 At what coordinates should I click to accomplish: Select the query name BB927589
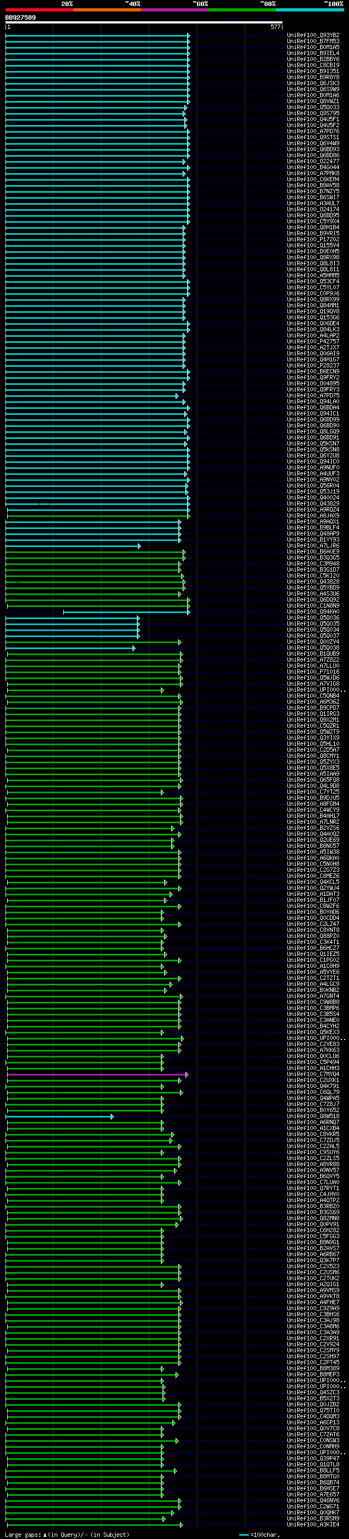(20, 17)
